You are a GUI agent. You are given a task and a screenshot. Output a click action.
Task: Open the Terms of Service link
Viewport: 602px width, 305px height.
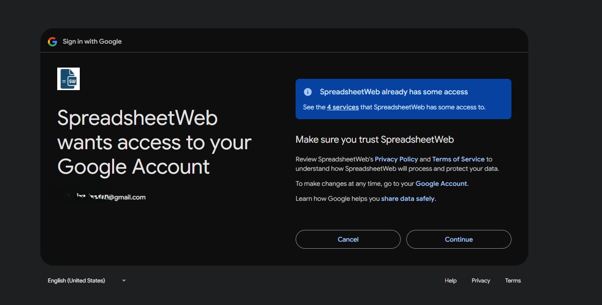pos(458,159)
